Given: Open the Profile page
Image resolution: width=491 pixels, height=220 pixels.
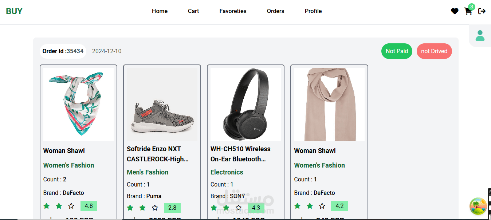Looking at the screenshot, I should tap(313, 11).
